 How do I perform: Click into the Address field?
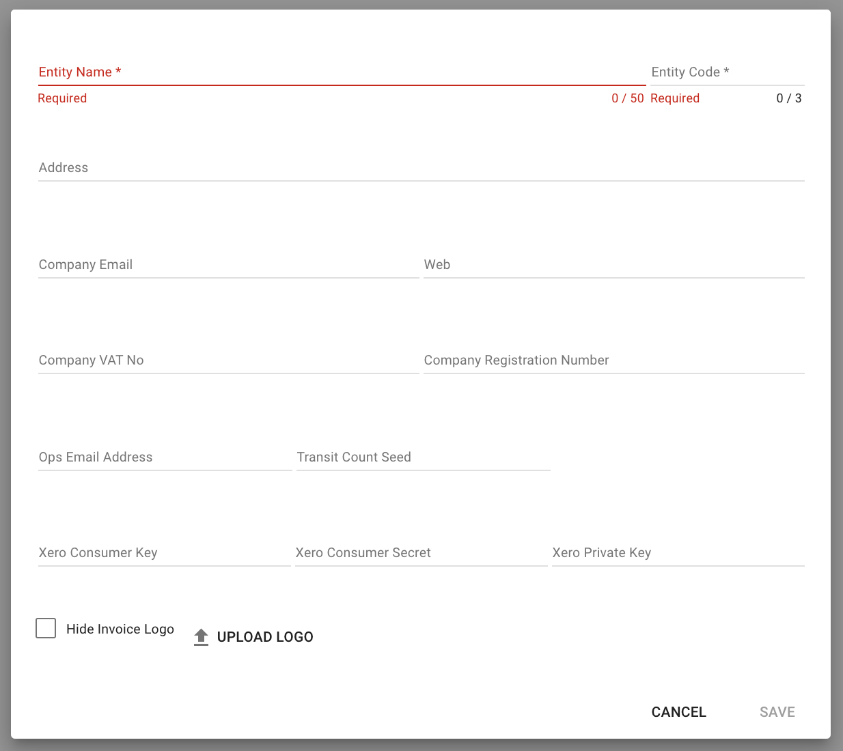pos(421,168)
